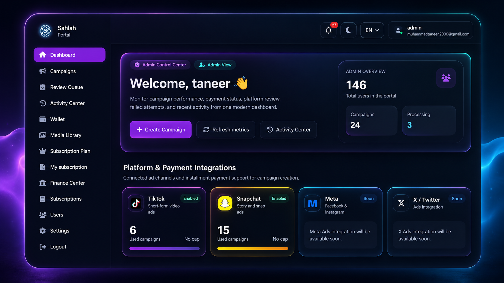The width and height of the screenshot is (504, 283).
Task: Click the X Ads available soon message
Action: pyautogui.click(x=429, y=235)
